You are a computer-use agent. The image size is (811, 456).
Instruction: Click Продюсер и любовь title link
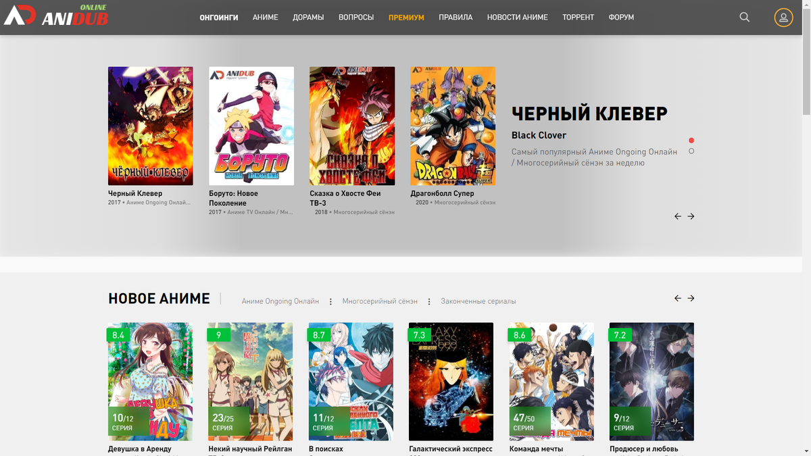pyautogui.click(x=644, y=449)
